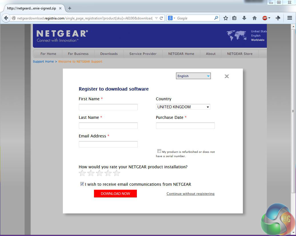
Task: Rate installation three stars
Action: pos(99,173)
